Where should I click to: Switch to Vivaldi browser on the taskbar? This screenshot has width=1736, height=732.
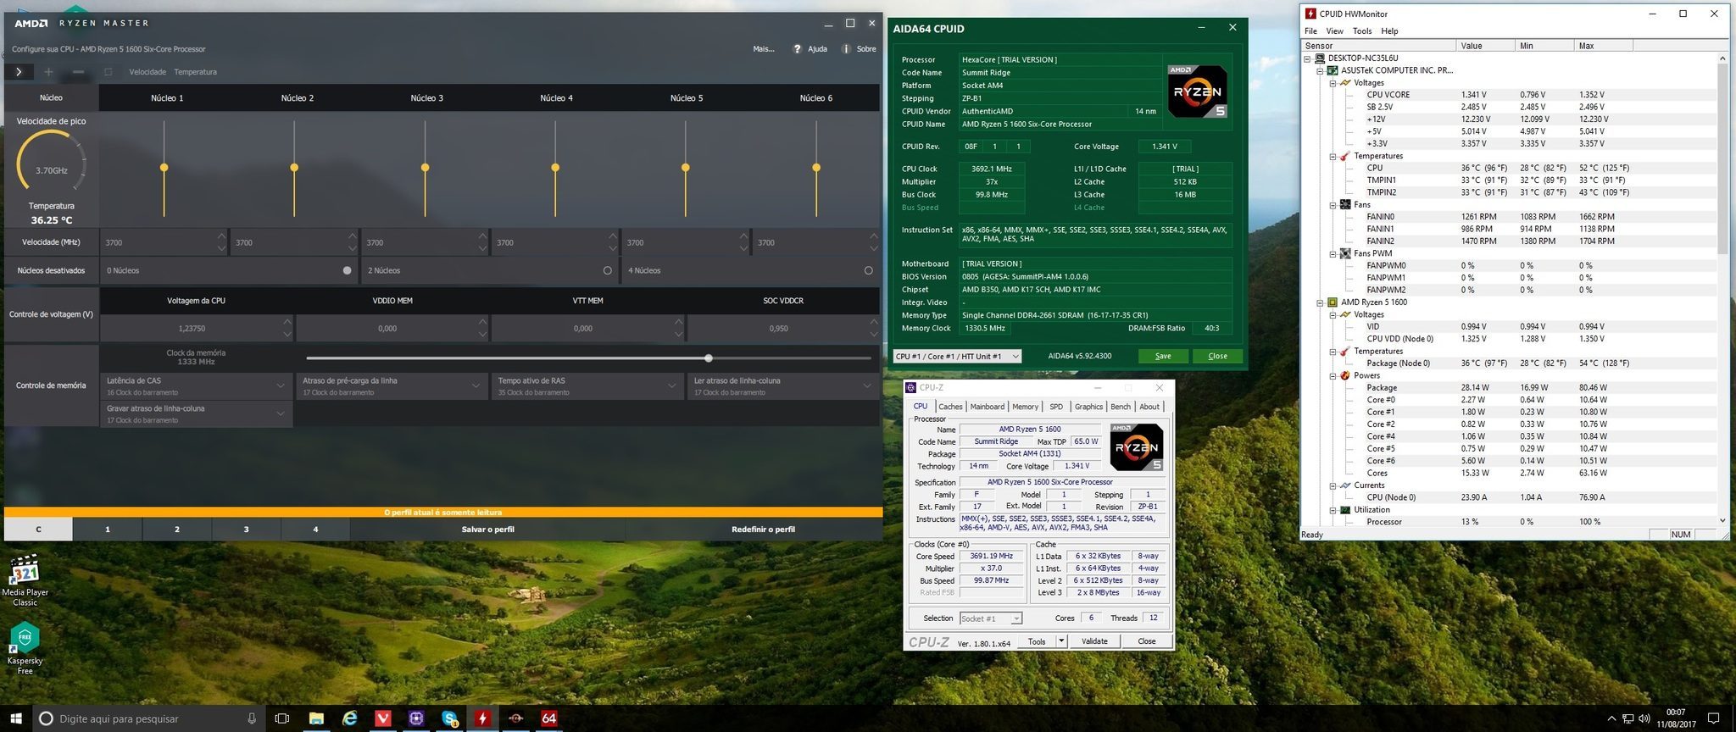coord(383,718)
